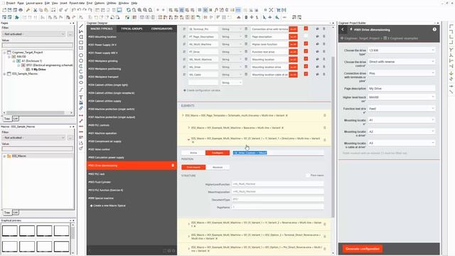
Task: Click first Graphical preview thumbnail
Action: tap(10, 230)
